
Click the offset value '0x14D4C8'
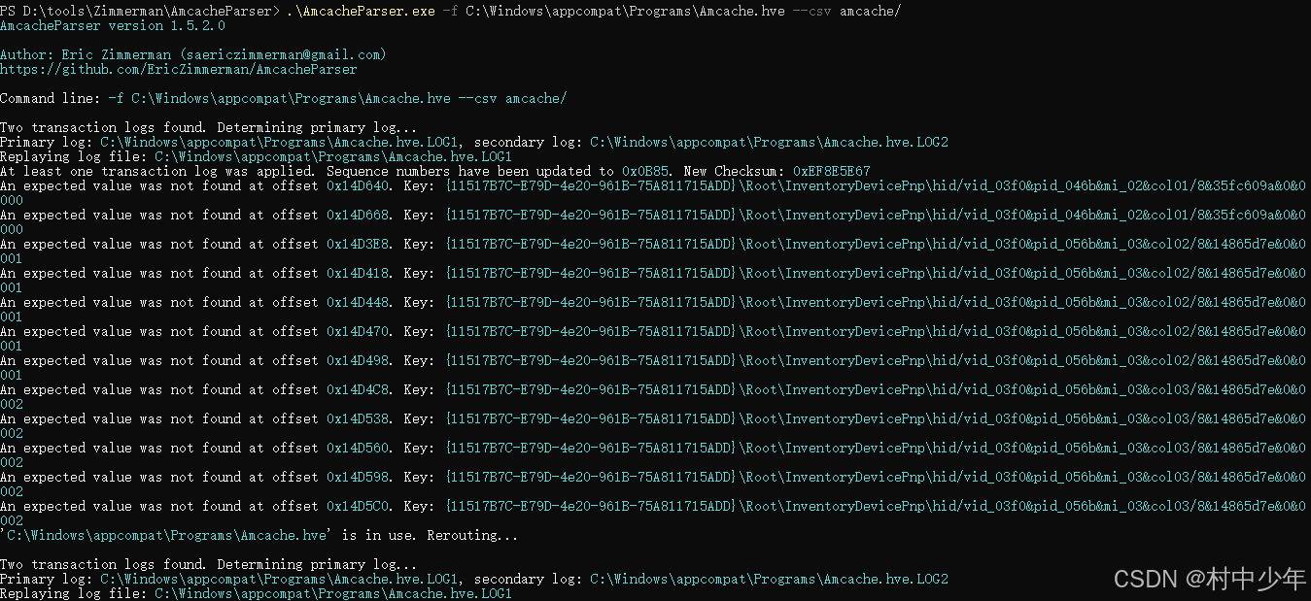click(x=358, y=390)
